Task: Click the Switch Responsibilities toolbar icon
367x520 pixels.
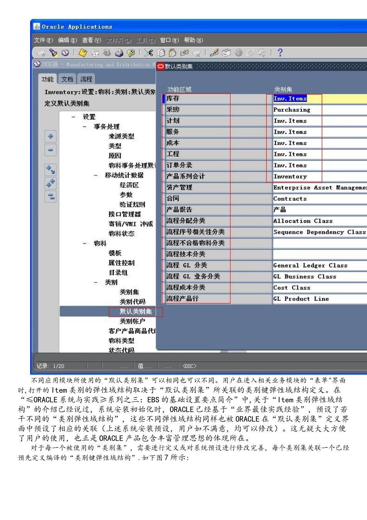Action: point(107,53)
